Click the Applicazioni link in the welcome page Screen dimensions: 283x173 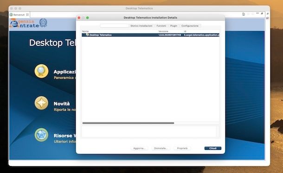click(x=64, y=72)
